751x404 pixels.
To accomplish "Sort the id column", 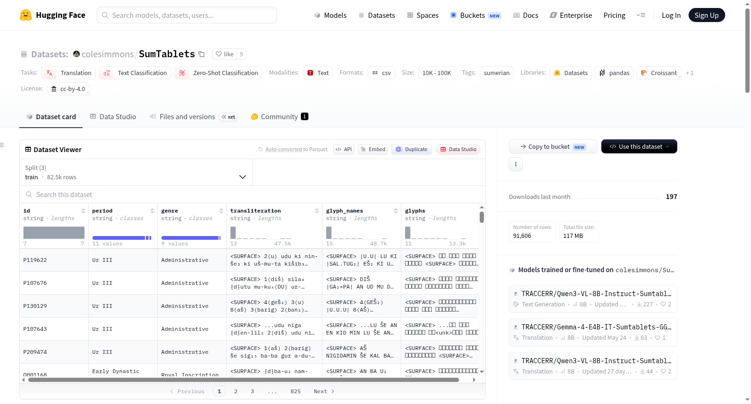I will 83,211.
